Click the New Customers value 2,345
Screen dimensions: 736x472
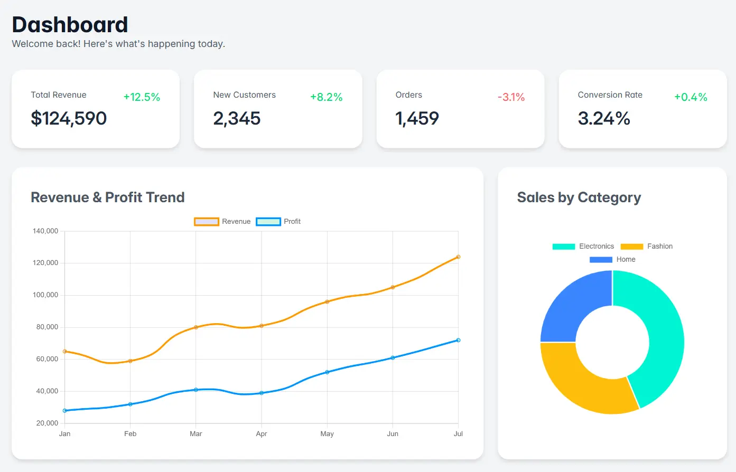pos(237,118)
